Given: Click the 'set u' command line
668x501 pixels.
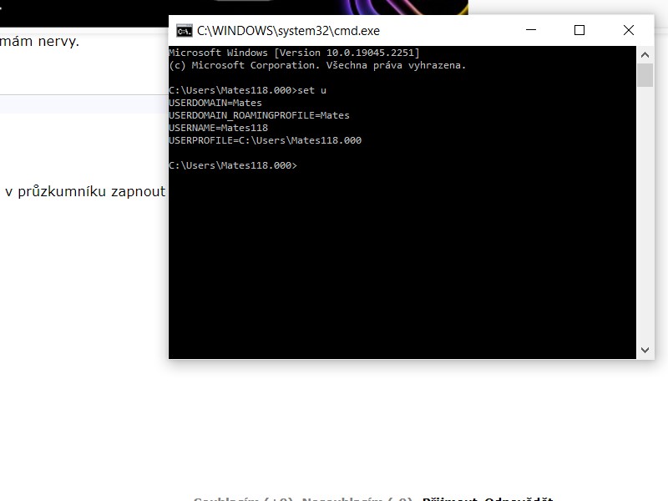Looking at the screenshot, I should coord(247,90).
